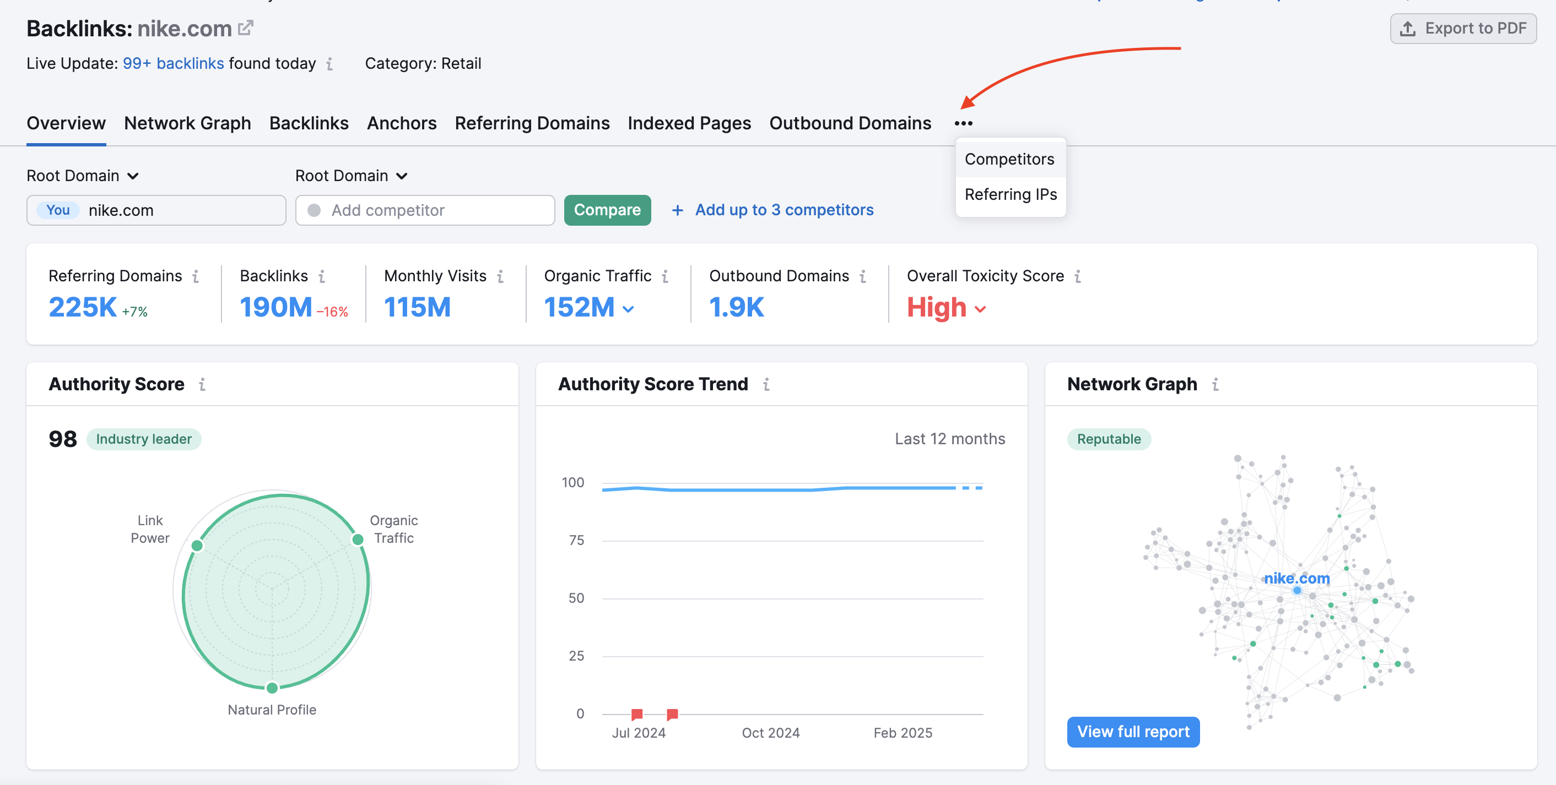
Task: Switch to the Anchors tab
Action: point(402,123)
